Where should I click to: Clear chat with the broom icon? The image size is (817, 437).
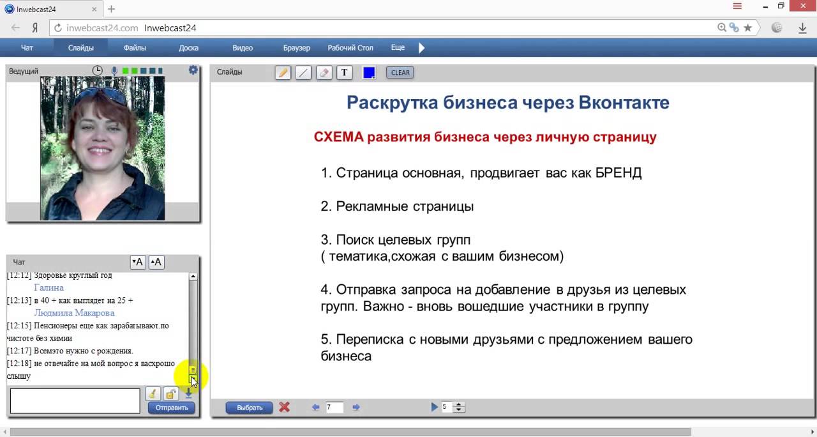click(153, 394)
